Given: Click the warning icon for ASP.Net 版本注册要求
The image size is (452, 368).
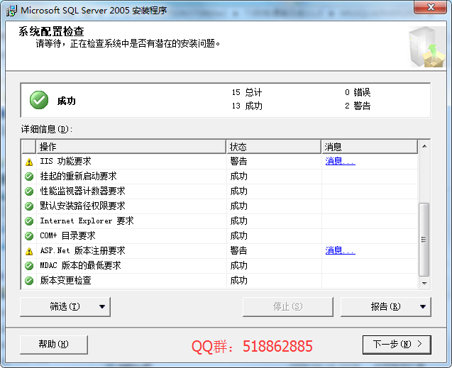Looking at the screenshot, I should [x=29, y=251].
